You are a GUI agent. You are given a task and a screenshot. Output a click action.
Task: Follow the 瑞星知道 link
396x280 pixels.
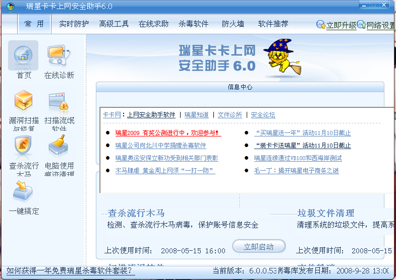click(196, 115)
